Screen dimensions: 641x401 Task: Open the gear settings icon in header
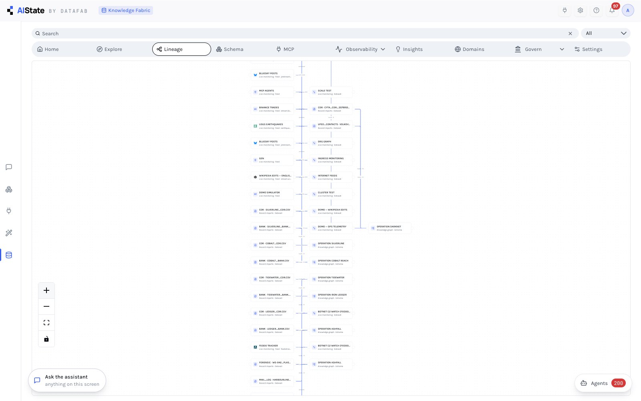tap(581, 10)
